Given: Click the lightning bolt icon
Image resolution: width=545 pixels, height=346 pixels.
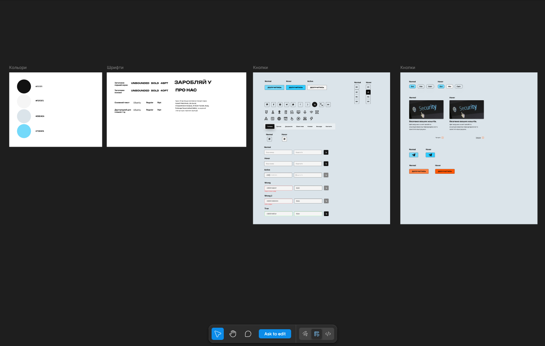Looking at the screenshot, I should (x=311, y=119).
